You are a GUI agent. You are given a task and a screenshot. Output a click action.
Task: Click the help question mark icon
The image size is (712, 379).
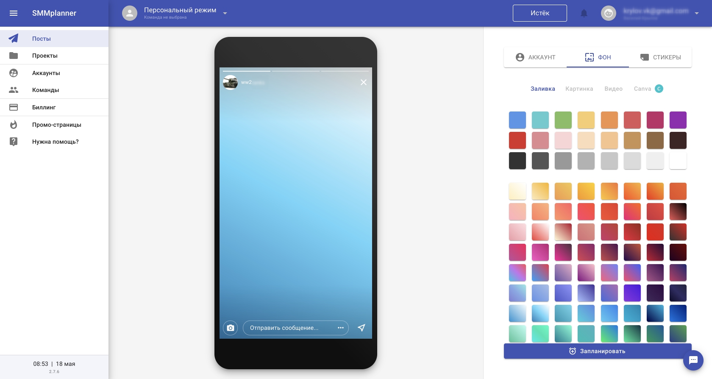[x=14, y=142]
